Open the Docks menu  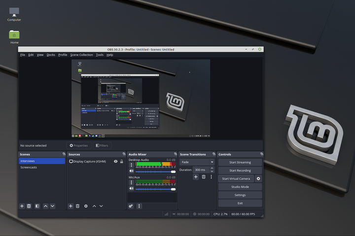click(x=51, y=55)
